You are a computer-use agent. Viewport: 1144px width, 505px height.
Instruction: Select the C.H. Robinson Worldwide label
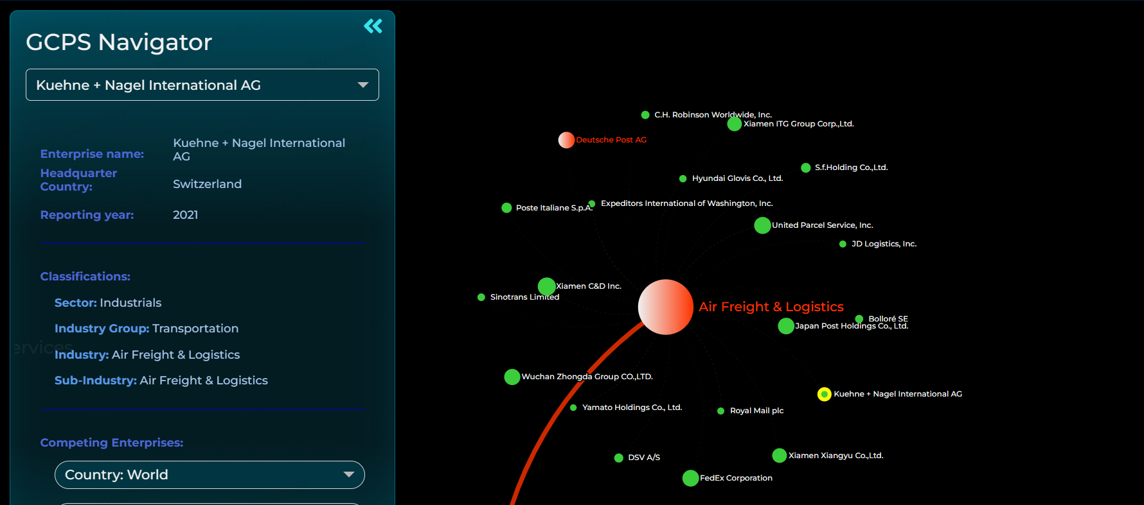[x=713, y=115]
